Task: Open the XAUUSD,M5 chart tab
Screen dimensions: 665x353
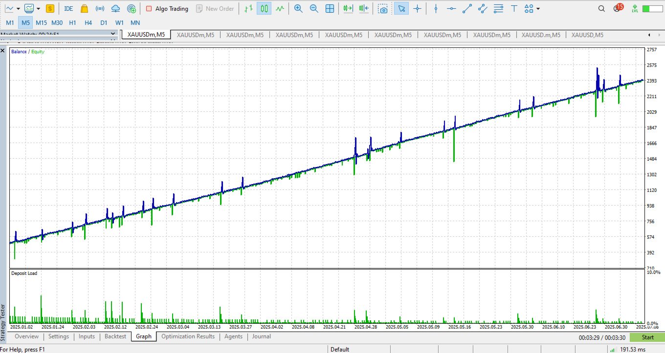Action: [587, 35]
